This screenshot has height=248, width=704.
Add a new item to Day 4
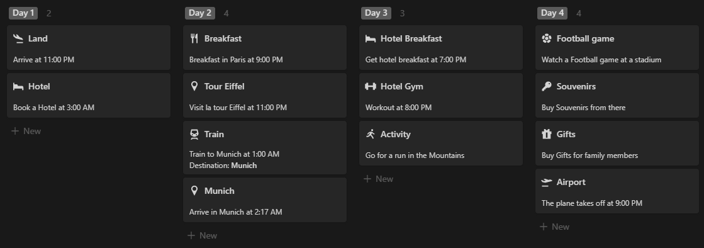554,227
